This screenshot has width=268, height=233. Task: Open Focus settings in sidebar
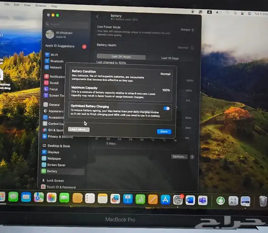51,89
